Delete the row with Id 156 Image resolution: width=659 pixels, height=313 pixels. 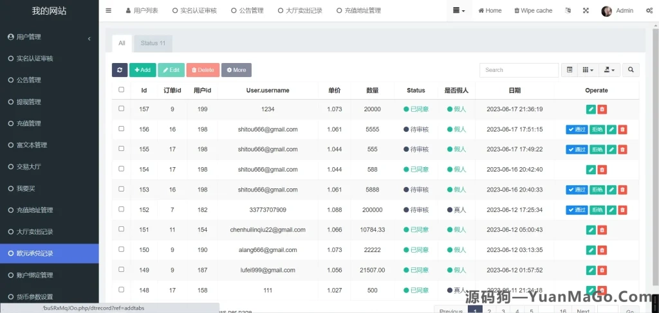click(x=622, y=129)
